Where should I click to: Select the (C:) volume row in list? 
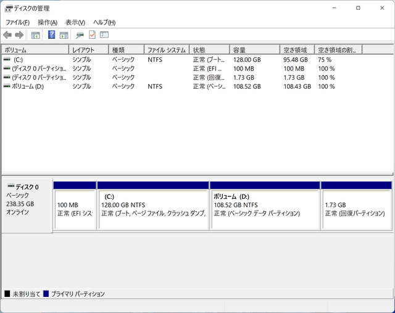pyautogui.click(x=19, y=60)
